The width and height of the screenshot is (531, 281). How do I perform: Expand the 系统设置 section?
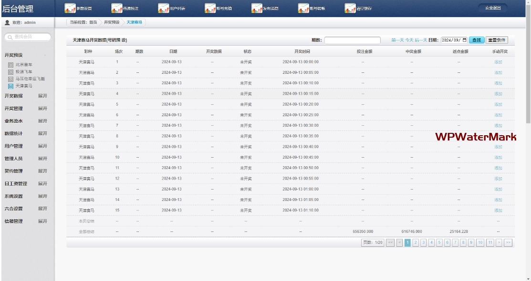click(42, 196)
